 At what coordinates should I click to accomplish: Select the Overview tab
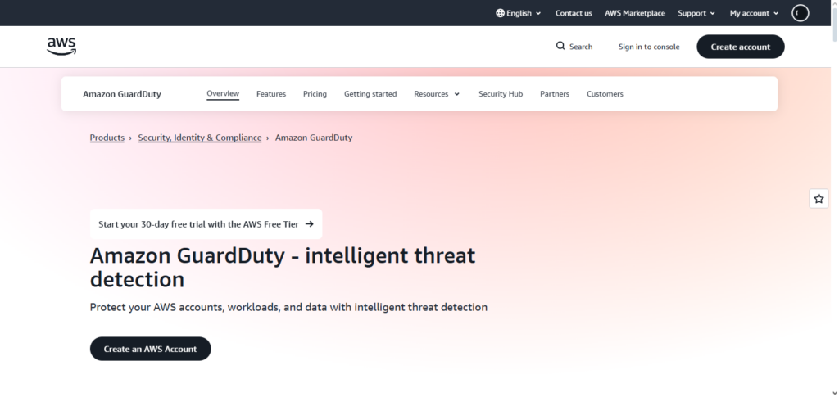click(223, 93)
